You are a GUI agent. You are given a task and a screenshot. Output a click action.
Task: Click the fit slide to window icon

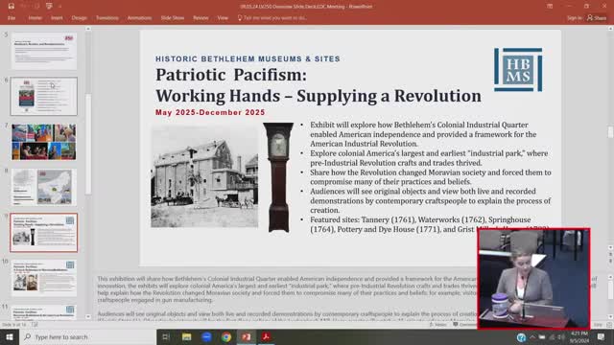point(609,325)
